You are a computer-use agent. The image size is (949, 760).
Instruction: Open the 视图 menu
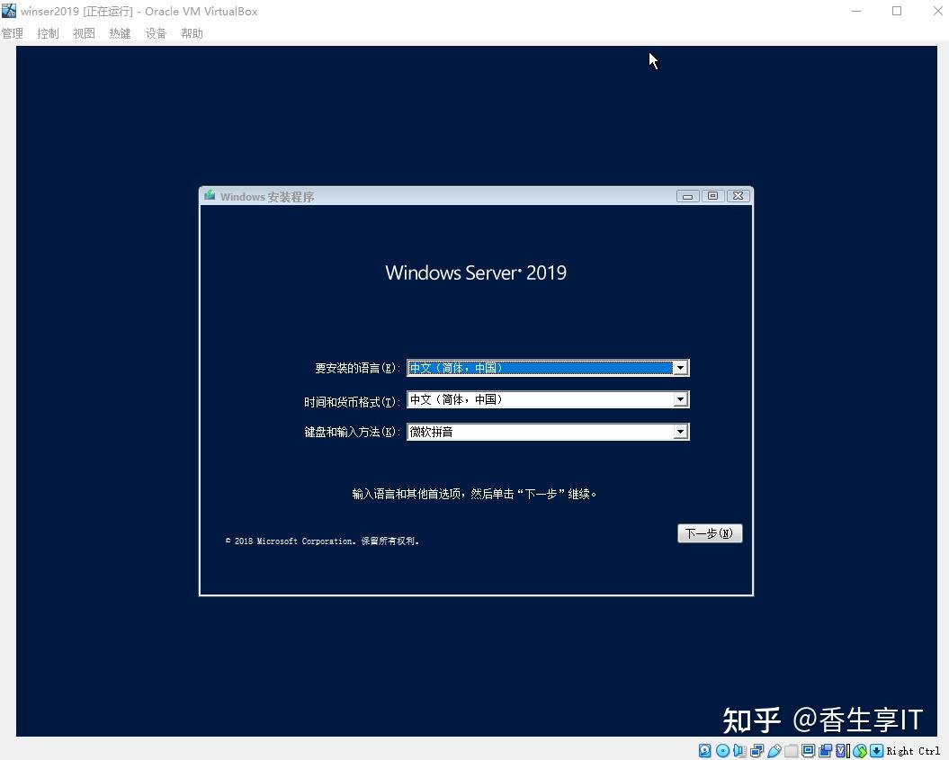83,33
